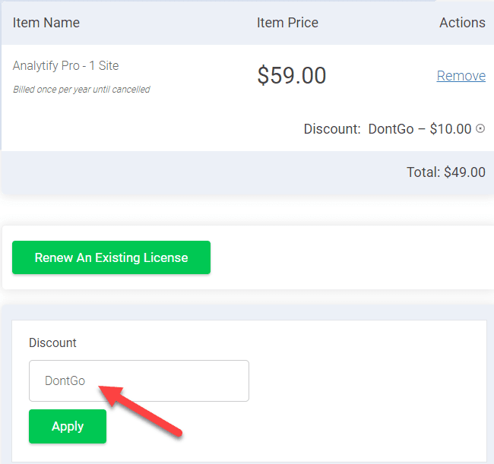Click Renew An Existing License button
494x464 pixels.
coord(111,257)
